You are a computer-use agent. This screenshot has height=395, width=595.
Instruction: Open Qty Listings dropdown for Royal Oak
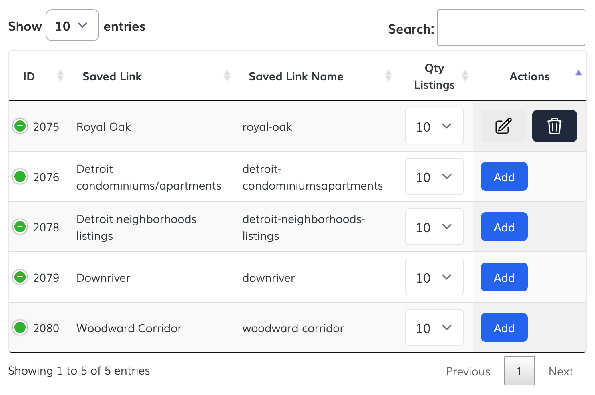tap(434, 126)
